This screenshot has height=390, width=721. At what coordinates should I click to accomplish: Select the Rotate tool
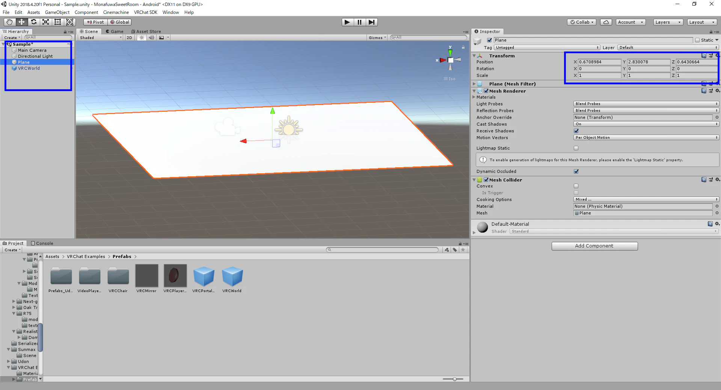pos(33,22)
